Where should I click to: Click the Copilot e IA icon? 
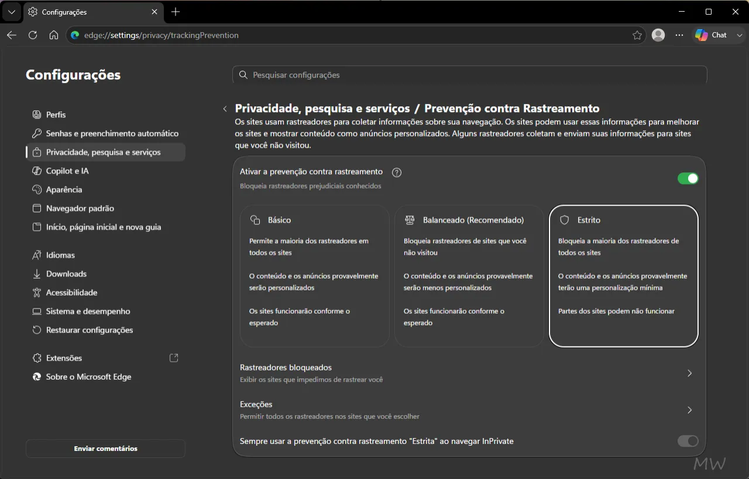coord(37,171)
